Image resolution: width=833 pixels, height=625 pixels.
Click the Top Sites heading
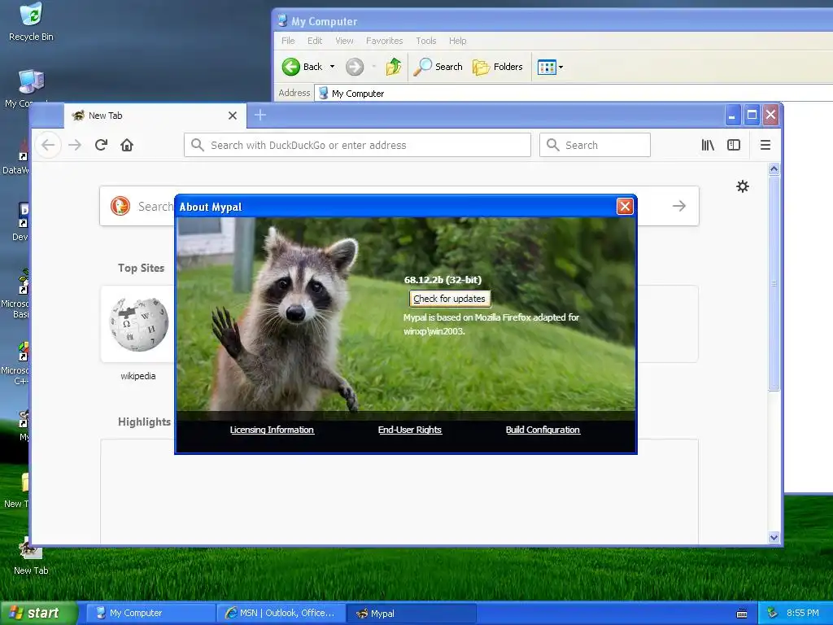[x=141, y=269]
